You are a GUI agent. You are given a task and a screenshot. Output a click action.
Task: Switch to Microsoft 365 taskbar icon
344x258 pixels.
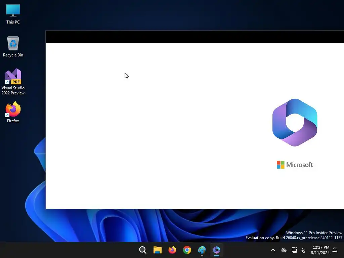(x=217, y=250)
